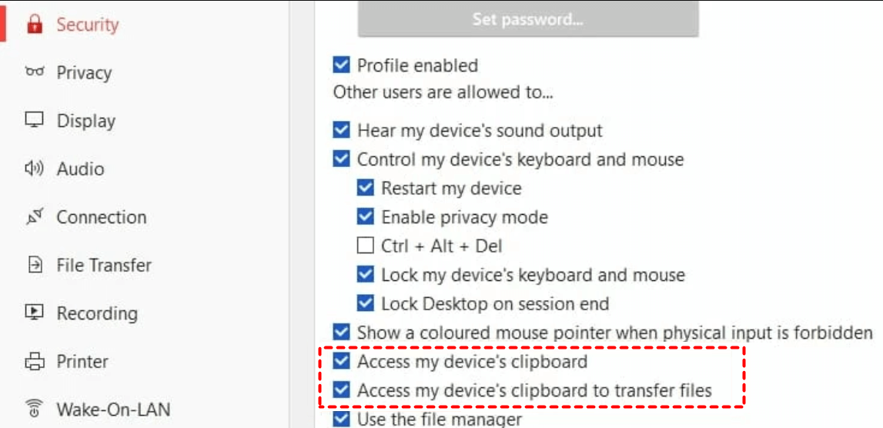Uncheck Access my device's clipboard
This screenshot has width=883, height=428.
click(x=341, y=361)
